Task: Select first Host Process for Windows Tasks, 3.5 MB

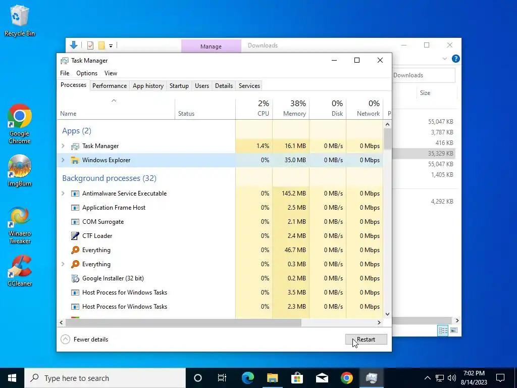Action: tap(220, 293)
